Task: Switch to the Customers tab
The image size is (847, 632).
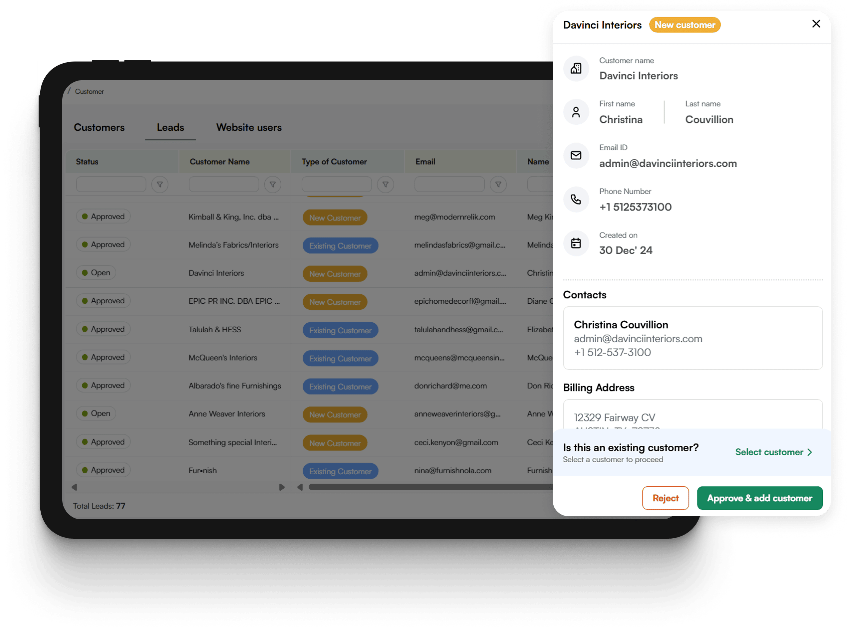Action: [99, 127]
